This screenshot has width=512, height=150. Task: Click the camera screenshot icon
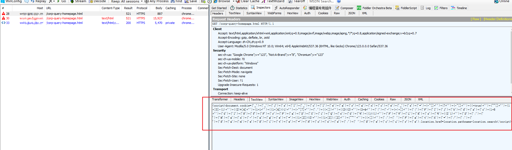click(203, 1)
